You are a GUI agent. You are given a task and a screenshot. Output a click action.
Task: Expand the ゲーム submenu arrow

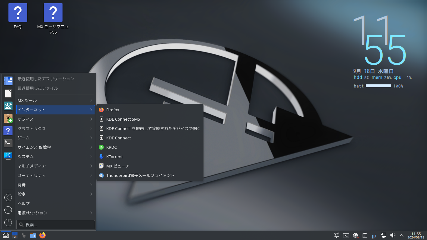(91, 138)
